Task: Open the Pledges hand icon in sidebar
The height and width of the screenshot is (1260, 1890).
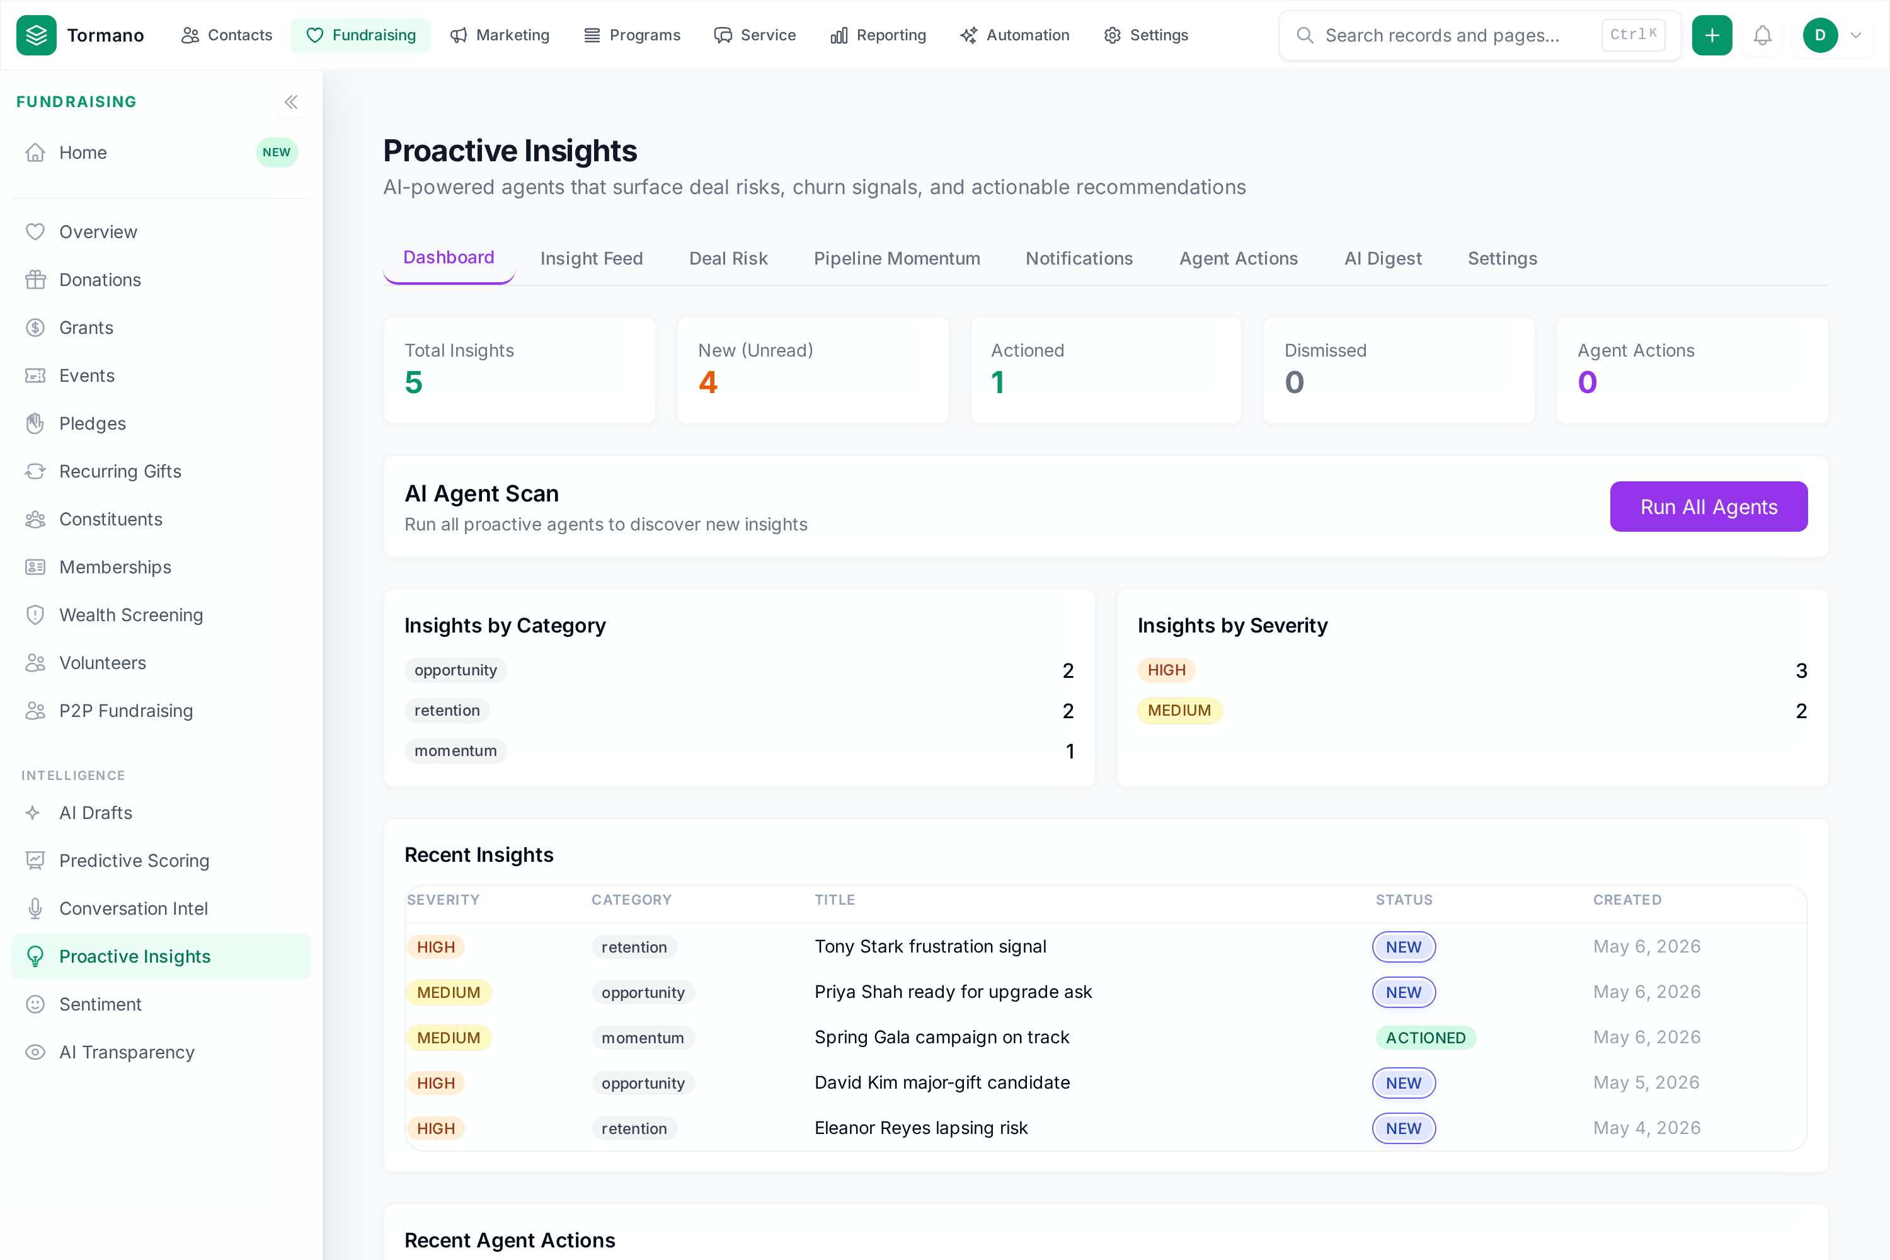Action: pos(35,423)
